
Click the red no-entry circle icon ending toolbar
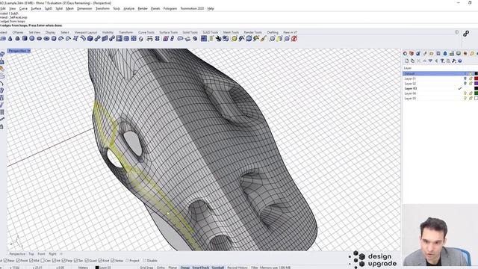294,39
